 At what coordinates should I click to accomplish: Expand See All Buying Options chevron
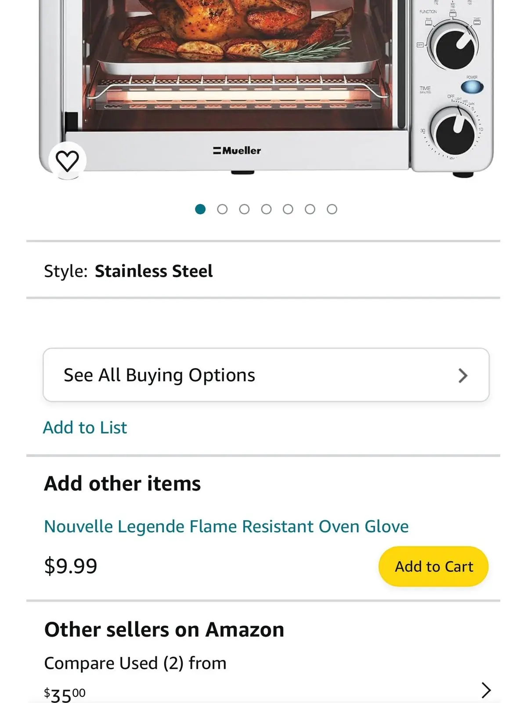click(x=462, y=375)
